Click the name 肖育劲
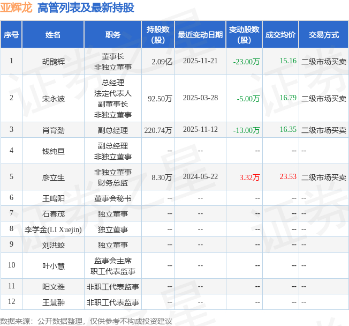This screenshot has height=326, width=349. (54, 130)
